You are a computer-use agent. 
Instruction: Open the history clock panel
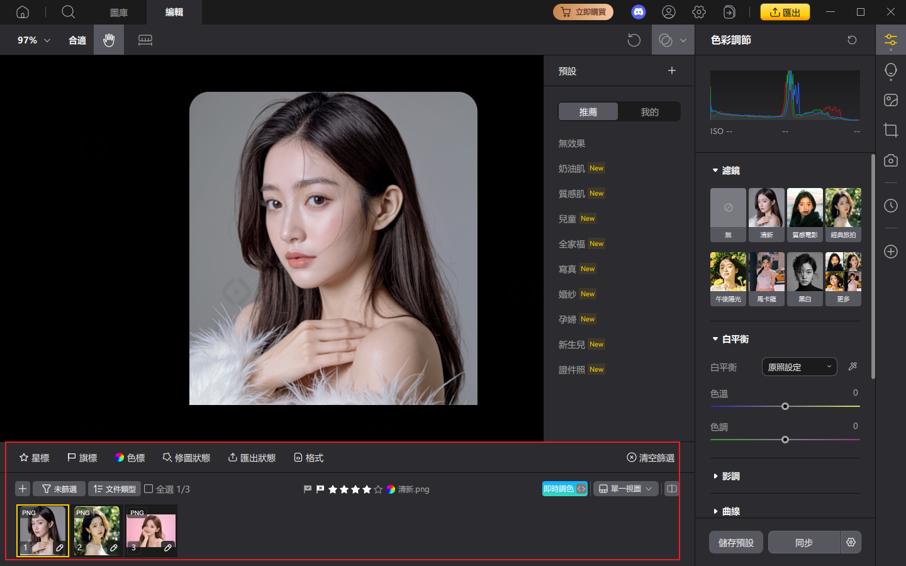[890, 206]
